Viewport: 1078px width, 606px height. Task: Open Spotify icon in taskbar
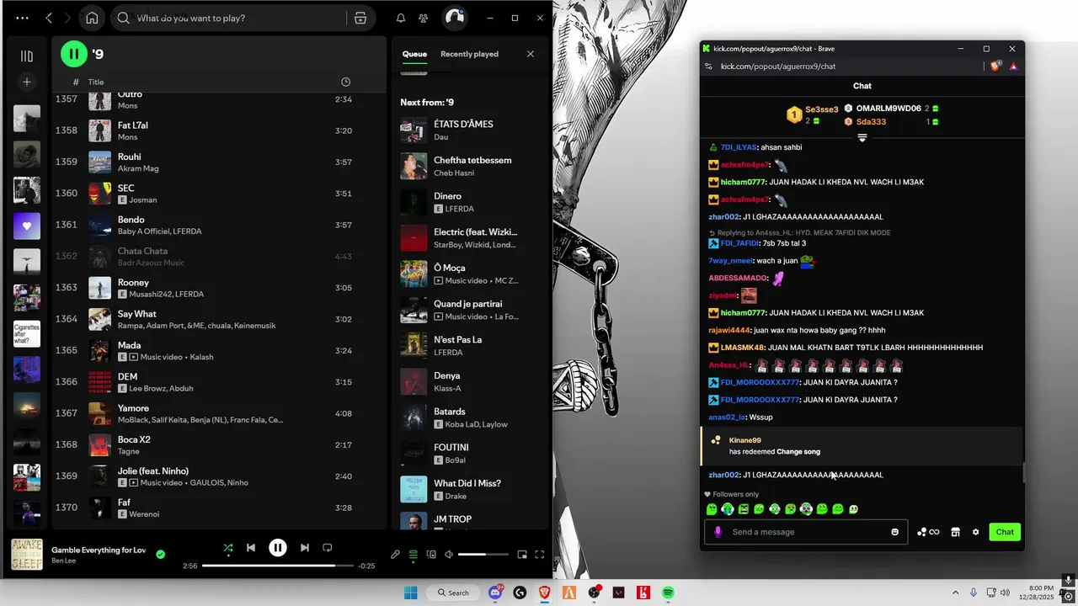pyautogui.click(x=668, y=593)
